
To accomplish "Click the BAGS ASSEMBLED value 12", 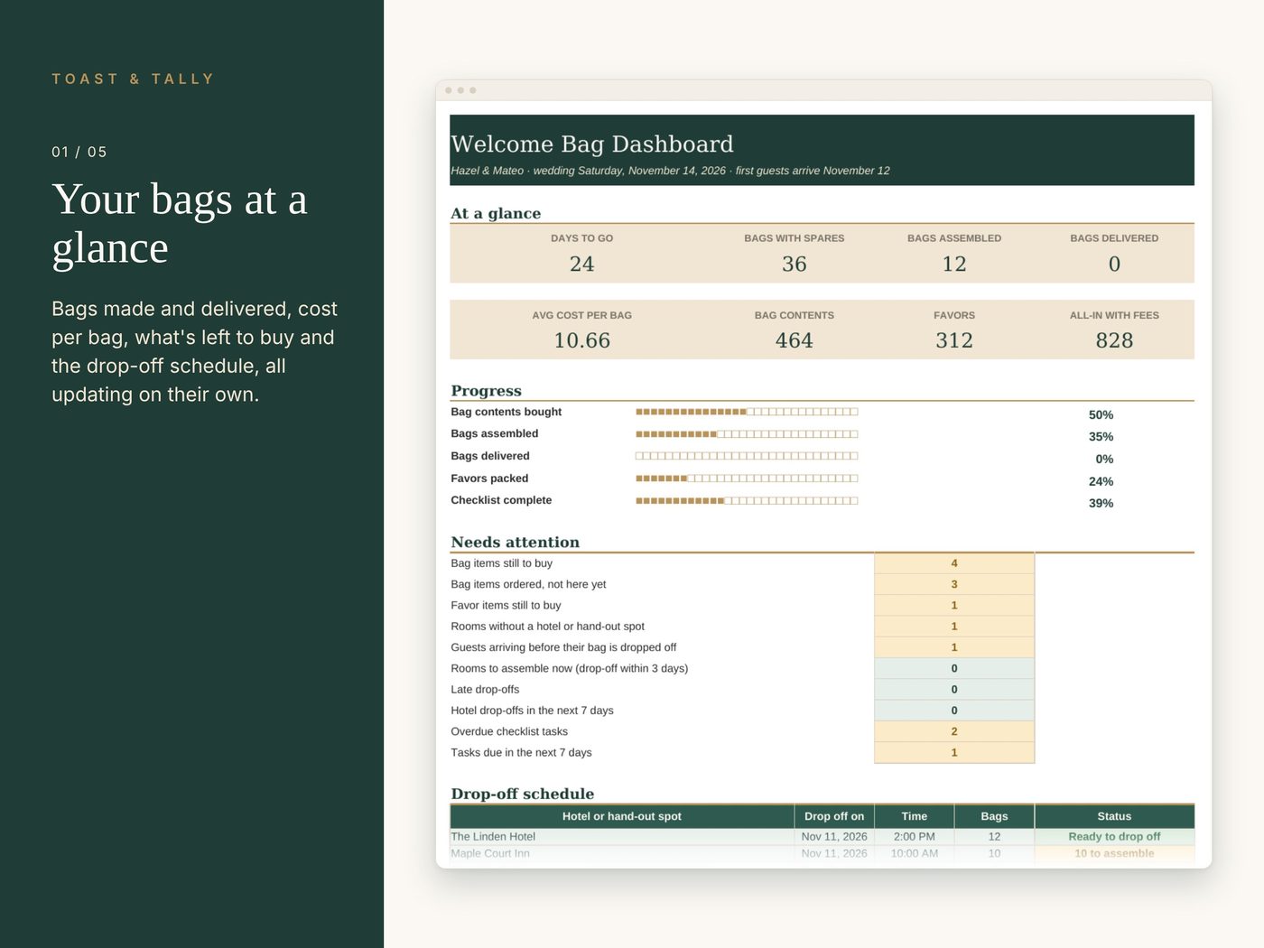I will coord(953,264).
